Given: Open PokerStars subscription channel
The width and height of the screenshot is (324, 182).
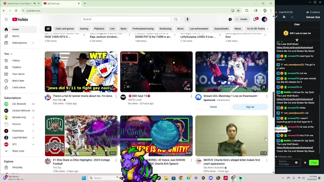Looking at the screenshot, I should tap(18, 131).
